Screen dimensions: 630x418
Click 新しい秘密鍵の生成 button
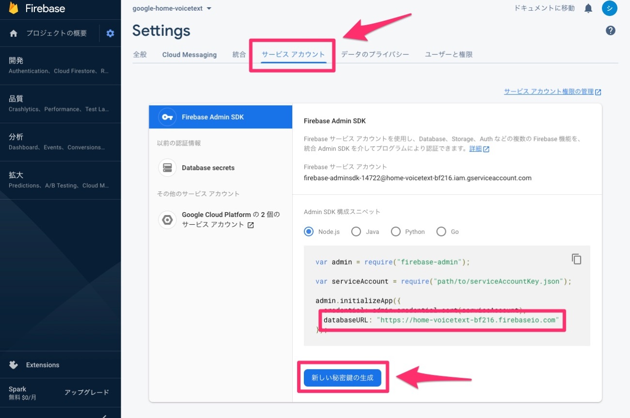(343, 378)
